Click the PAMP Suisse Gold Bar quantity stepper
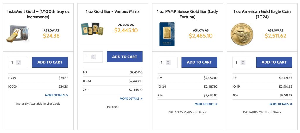Image resolution: width=300 pixels, height=133 pixels. [168, 62]
